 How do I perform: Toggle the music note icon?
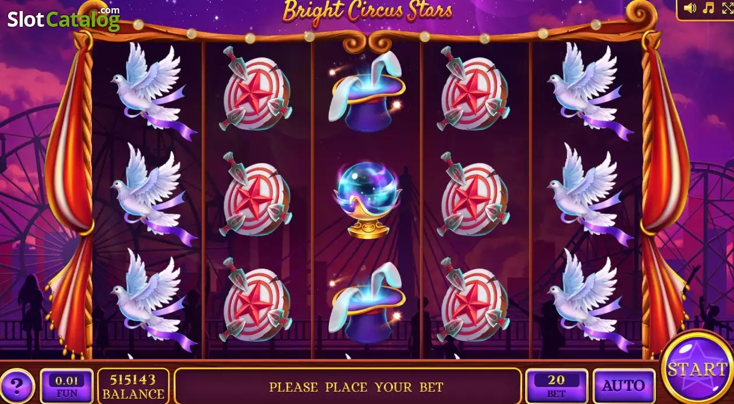coord(708,8)
